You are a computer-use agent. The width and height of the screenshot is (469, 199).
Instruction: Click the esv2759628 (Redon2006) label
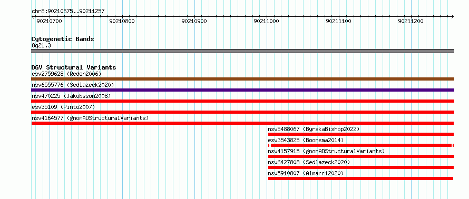click(x=66, y=74)
